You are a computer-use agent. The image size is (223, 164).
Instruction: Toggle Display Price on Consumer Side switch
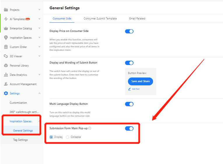[129, 31]
